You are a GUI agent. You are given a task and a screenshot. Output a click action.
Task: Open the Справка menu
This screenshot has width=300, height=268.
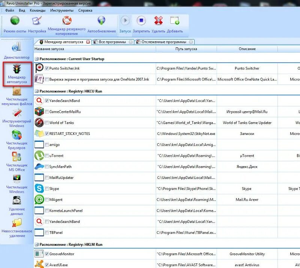point(85,11)
